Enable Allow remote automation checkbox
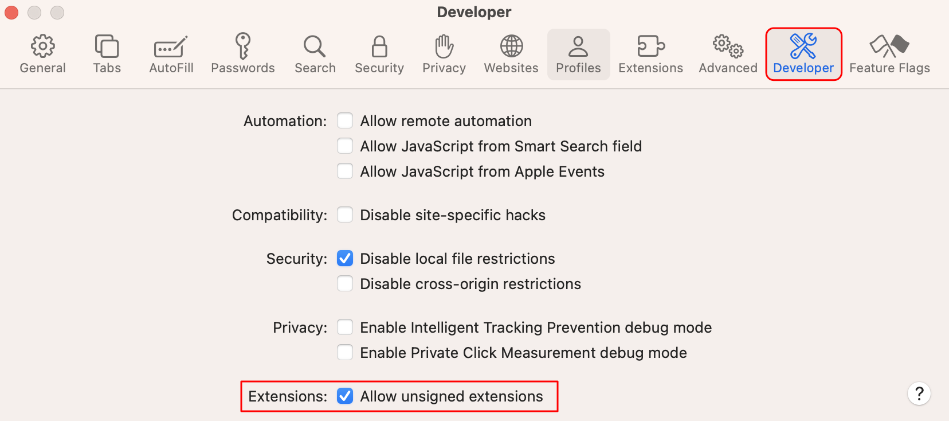949x421 pixels. click(x=345, y=120)
